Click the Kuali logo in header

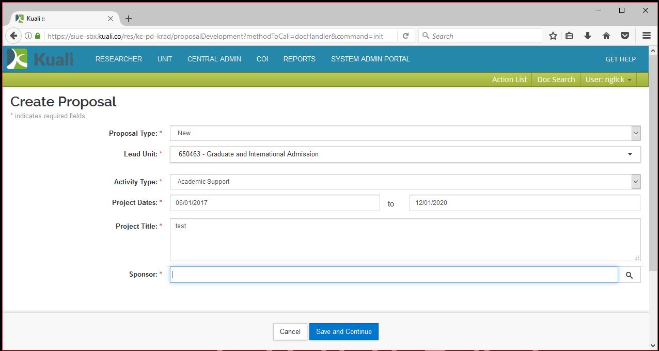pos(40,59)
